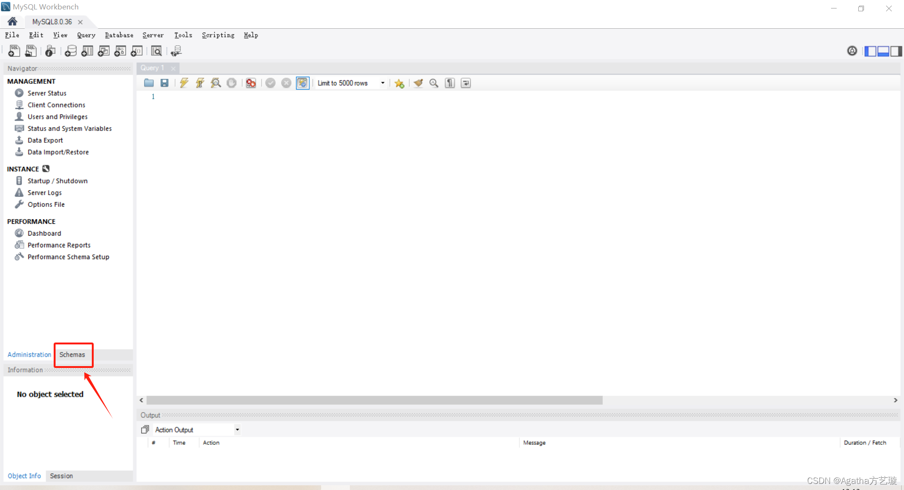Open Client Connections
The image size is (904, 490).
point(56,105)
